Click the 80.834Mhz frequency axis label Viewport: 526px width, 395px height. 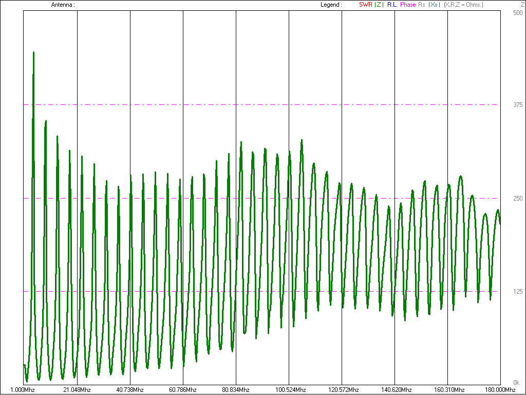[x=236, y=390]
